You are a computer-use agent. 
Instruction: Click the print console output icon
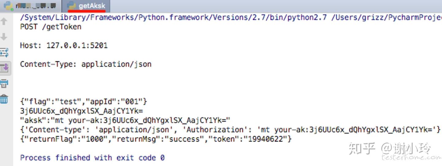pos(4,83)
